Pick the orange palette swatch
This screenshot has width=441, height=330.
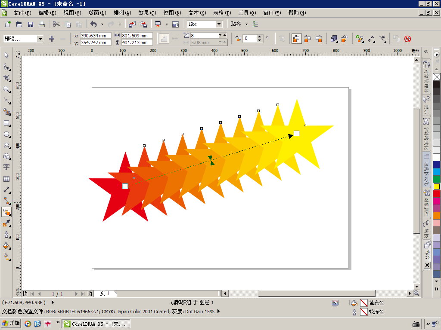point(437,216)
